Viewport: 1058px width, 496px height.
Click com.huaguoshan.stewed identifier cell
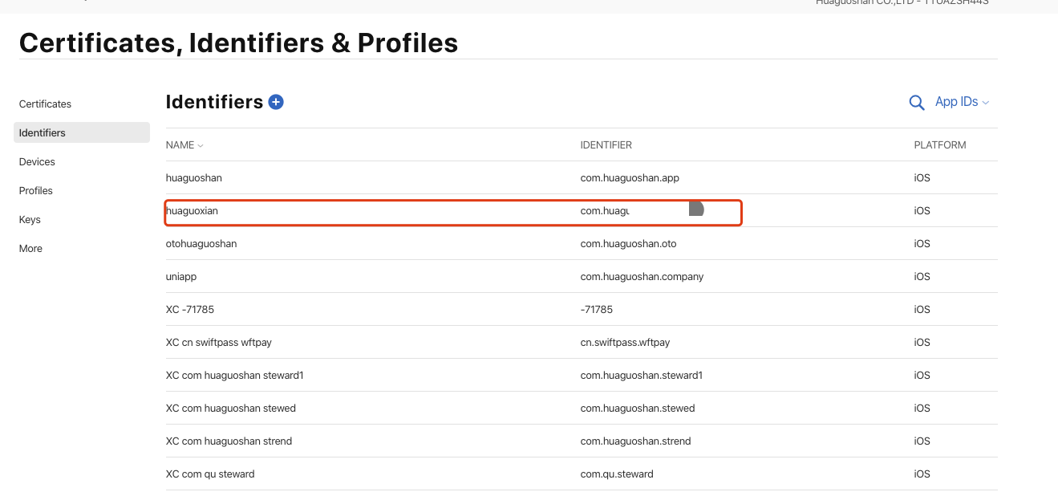click(638, 408)
